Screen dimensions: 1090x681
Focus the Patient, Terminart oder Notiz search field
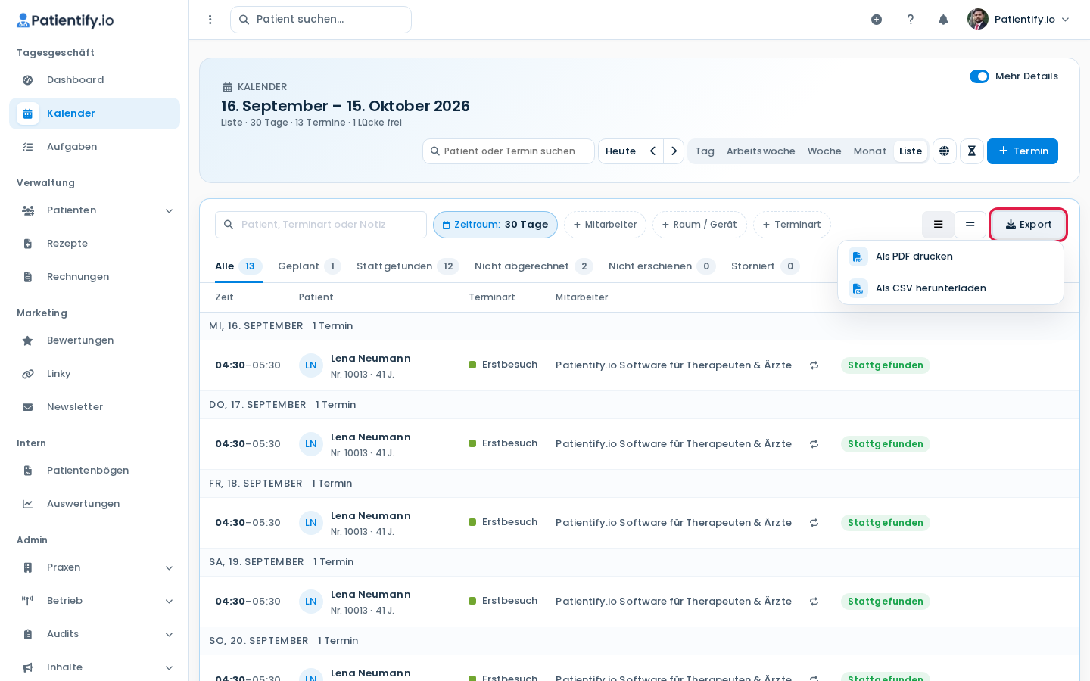pos(321,225)
